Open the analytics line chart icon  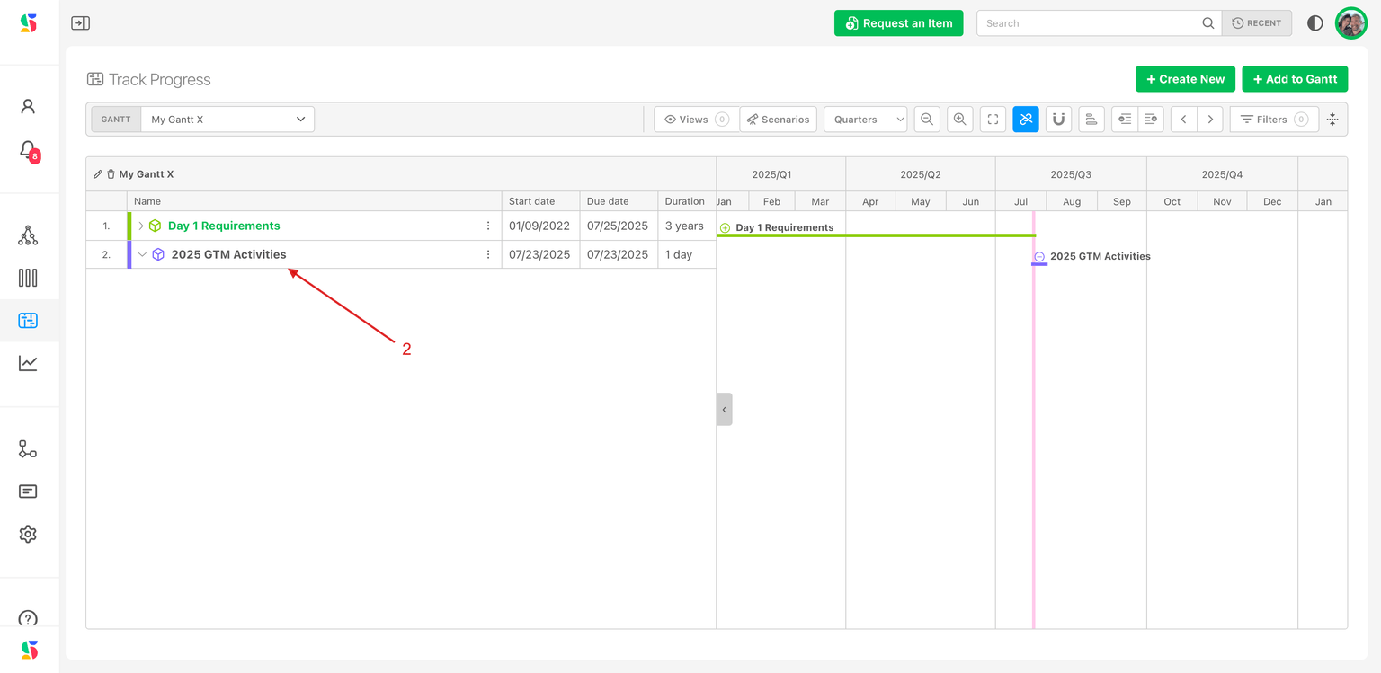28,363
